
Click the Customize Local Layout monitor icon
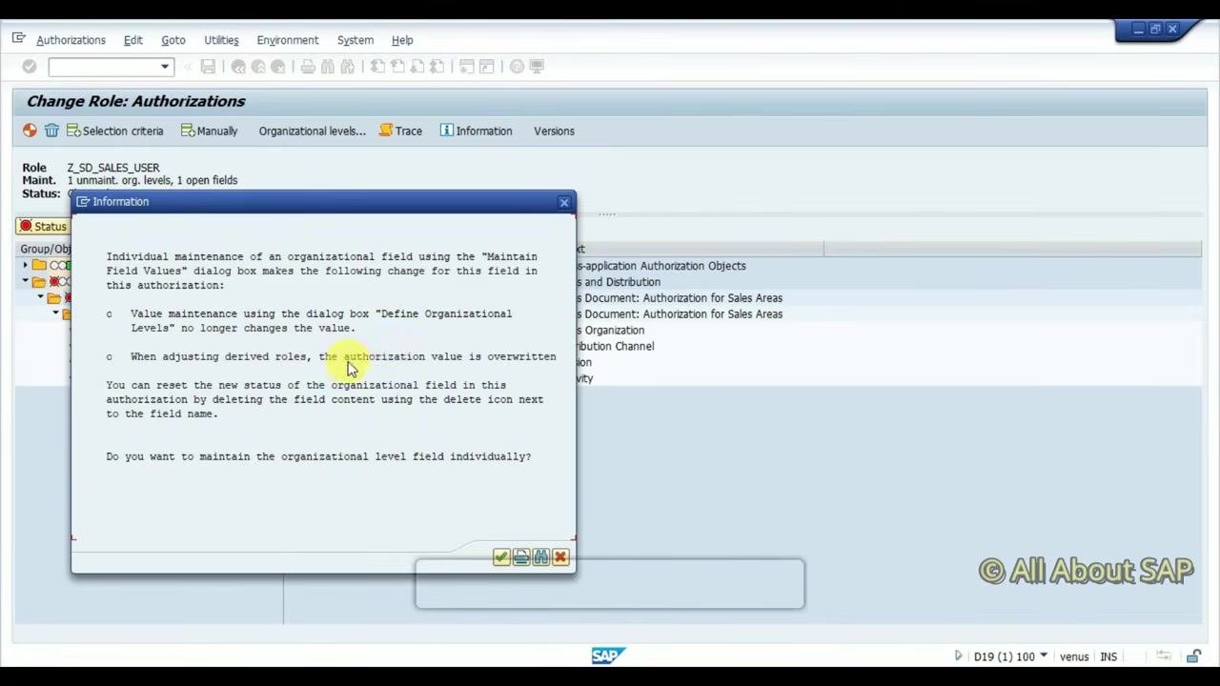(x=537, y=67)
